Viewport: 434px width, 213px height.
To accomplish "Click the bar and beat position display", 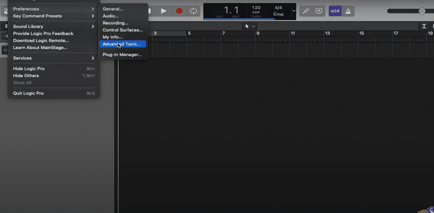I will pos(225,11).
